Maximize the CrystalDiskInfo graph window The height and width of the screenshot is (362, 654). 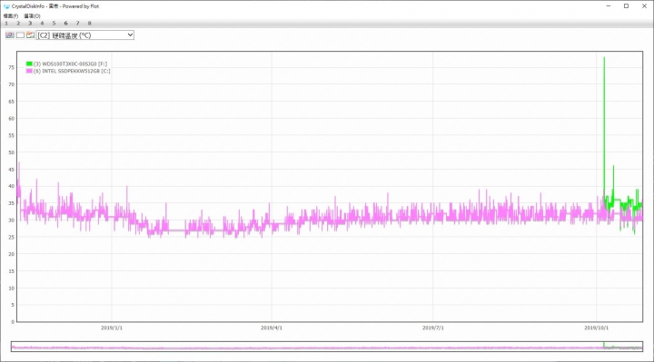tap(626, 6)
